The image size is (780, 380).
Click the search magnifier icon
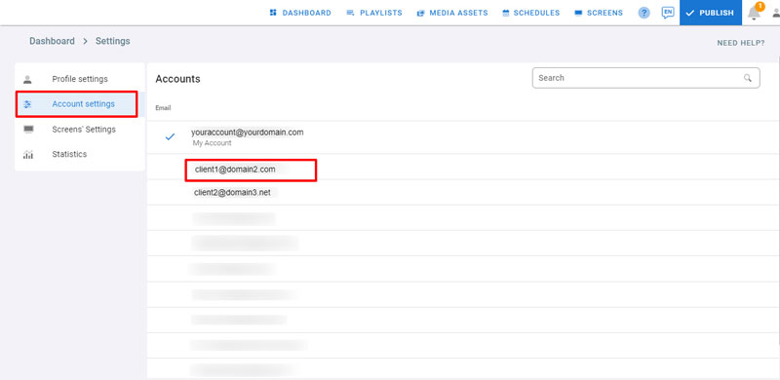(x=747, y=78)
